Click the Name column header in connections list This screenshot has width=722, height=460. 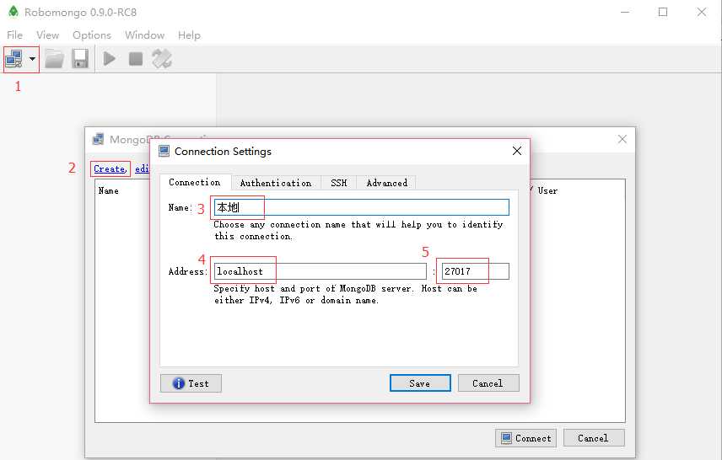click(x=108, y=190)
